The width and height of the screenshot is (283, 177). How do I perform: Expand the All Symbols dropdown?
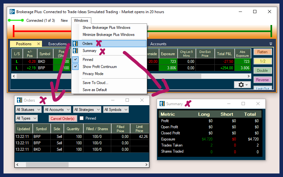[116, 110]
